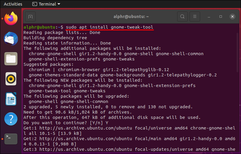241x154 pixels.
Task: Click the terminal search icon
Action: pyautogui.click(x=182, y=17)
